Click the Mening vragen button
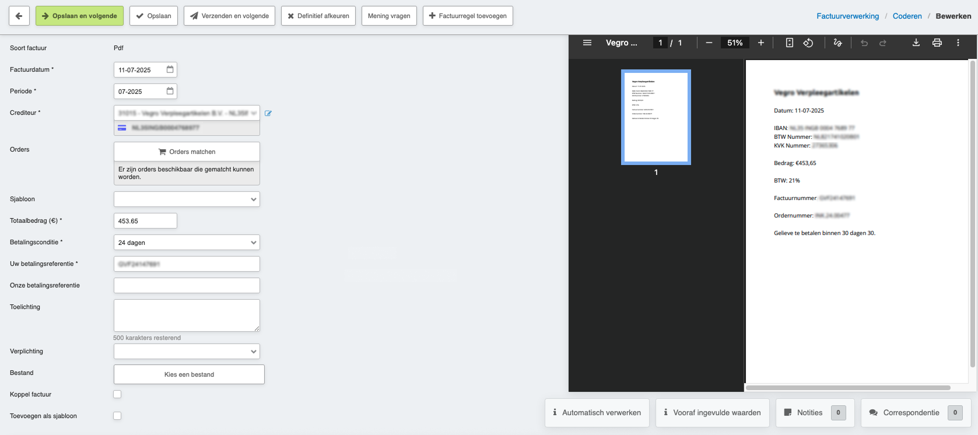The height and width of the screenshot is (435, 978). pyautogui.click(x=389, y=16)
